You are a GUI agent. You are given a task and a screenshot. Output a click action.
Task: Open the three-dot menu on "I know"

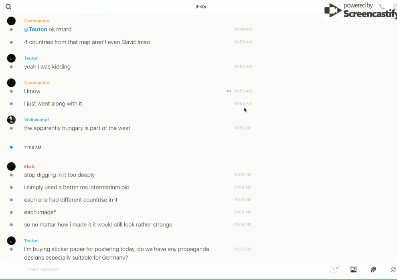(229, 91)
